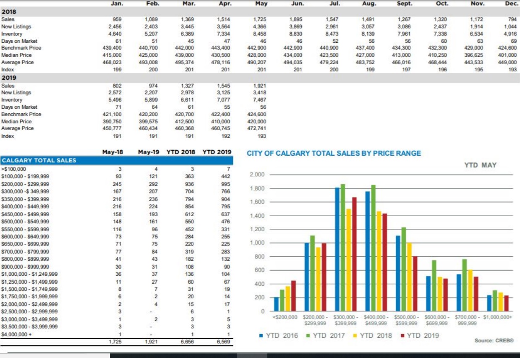The width and height of the screenshot is (520, 358).
Task: Click the 6,569 YTD 2019 total cell
Action: pyautogui.click(x=223, y=342)
